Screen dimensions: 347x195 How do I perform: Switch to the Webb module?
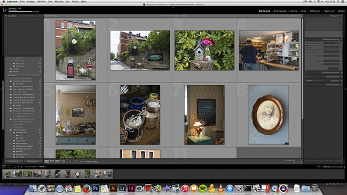[342, 11]
